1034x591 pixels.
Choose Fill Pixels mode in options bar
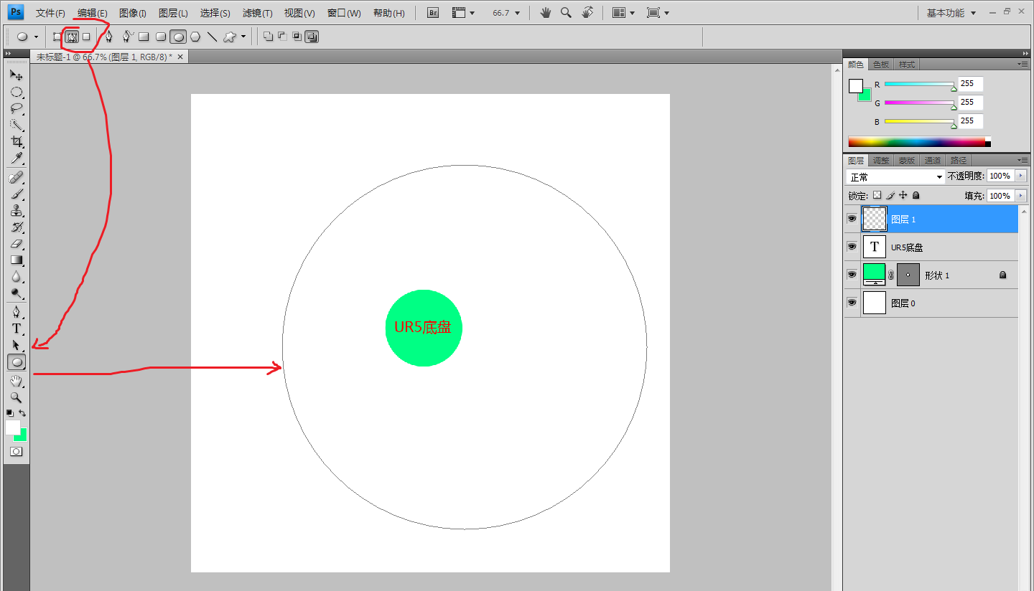pos(86,37)
